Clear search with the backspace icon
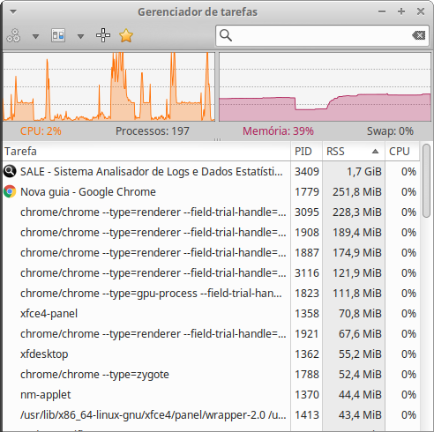Image resolution: width=434 pixels, height=432 pixels. tap(419, 35)
